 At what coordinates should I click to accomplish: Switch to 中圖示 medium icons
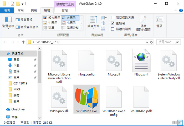[50, 23]
